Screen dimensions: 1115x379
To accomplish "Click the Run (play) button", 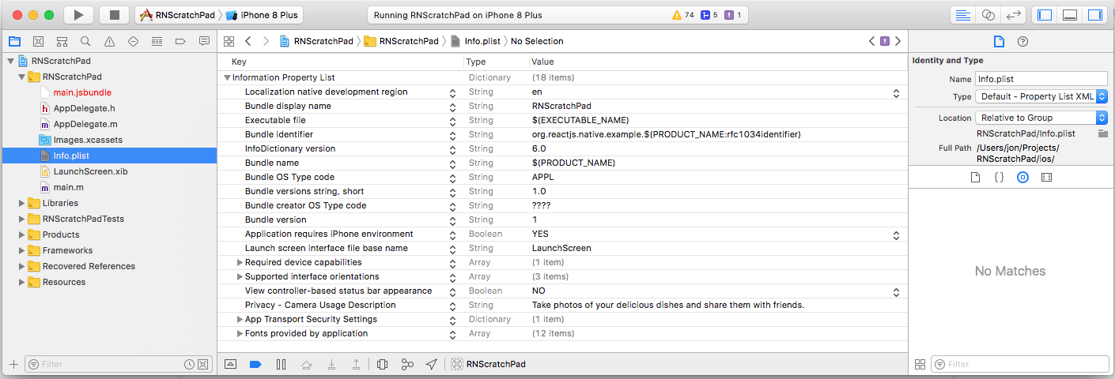I will click(78, 15).
